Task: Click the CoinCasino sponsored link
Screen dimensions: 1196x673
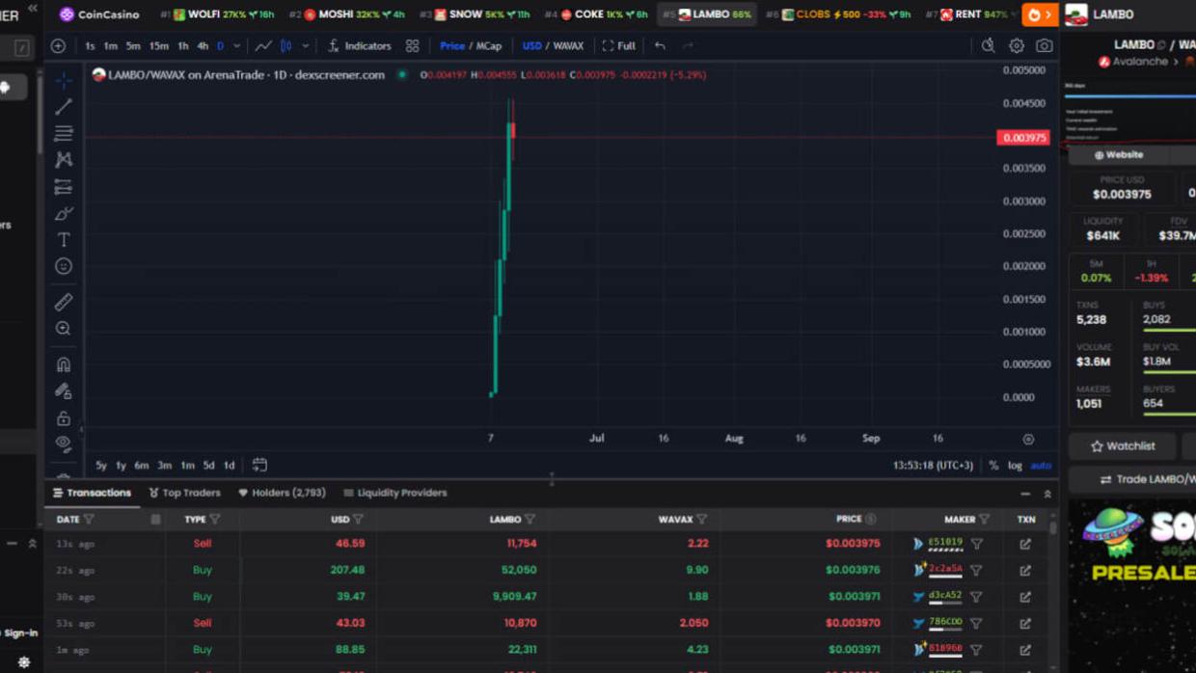Action: pyautogui.click(x=99, y=14)
